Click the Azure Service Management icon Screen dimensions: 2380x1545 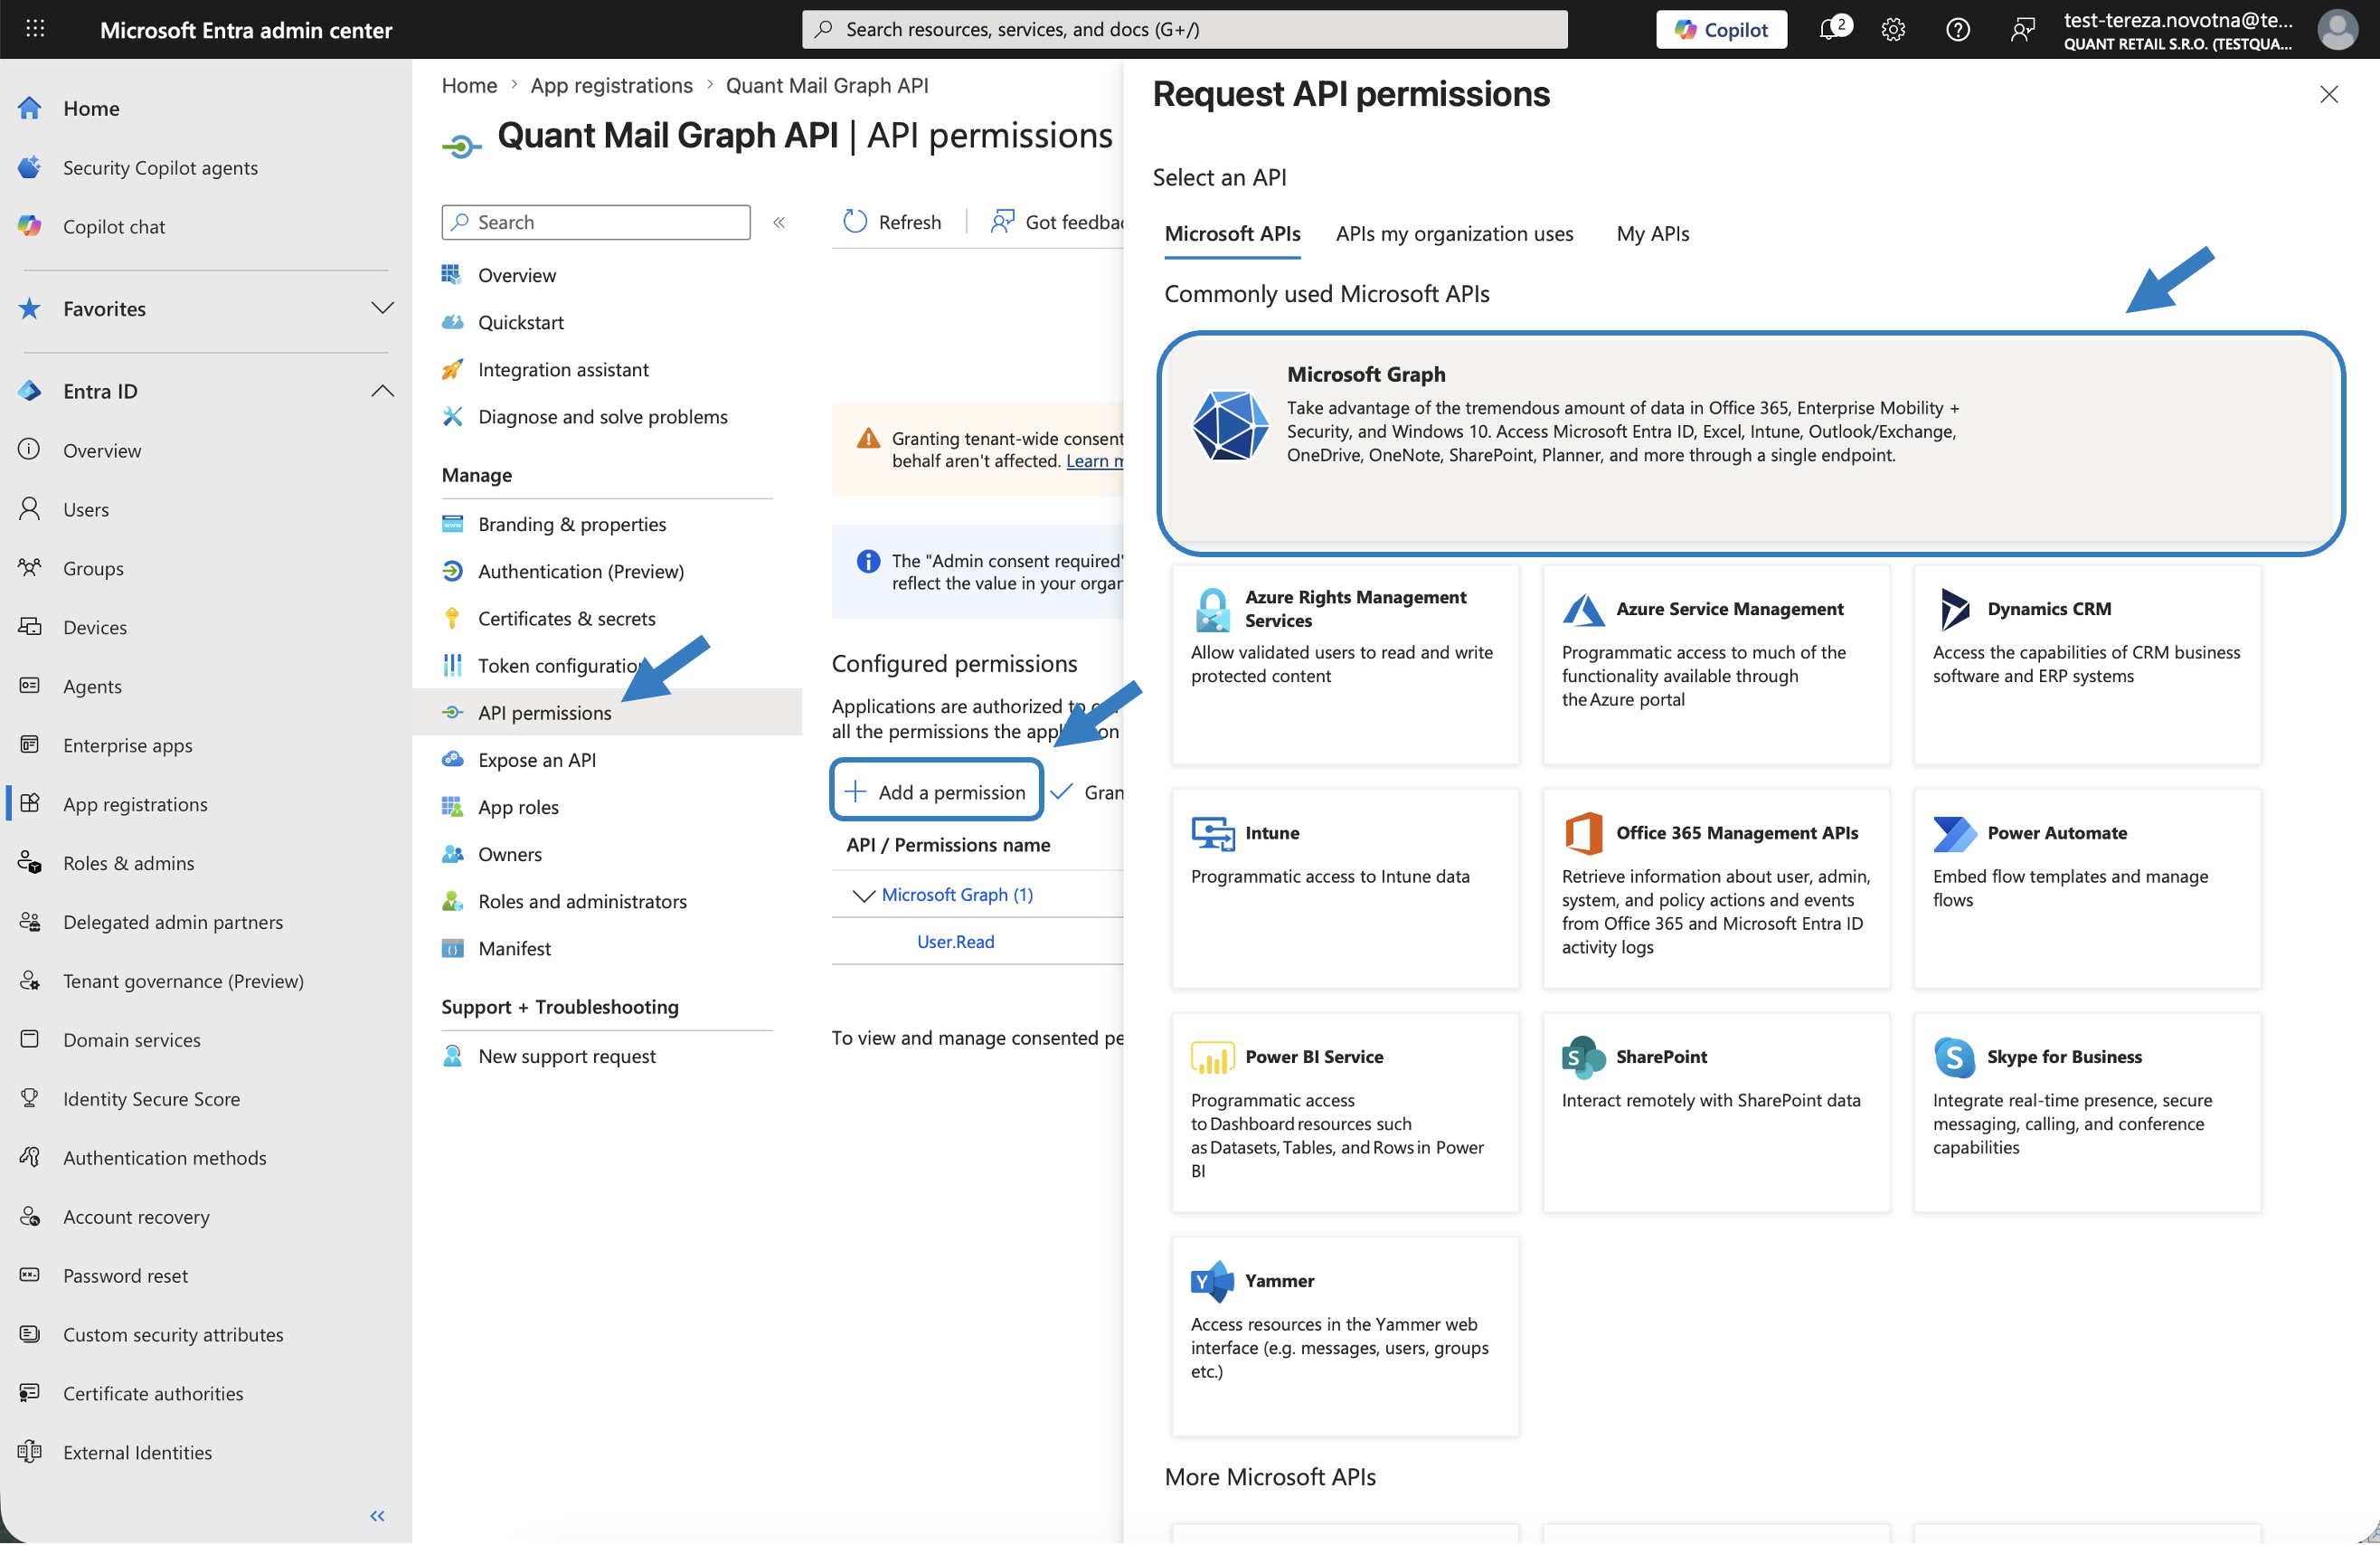click(1584, 610)
